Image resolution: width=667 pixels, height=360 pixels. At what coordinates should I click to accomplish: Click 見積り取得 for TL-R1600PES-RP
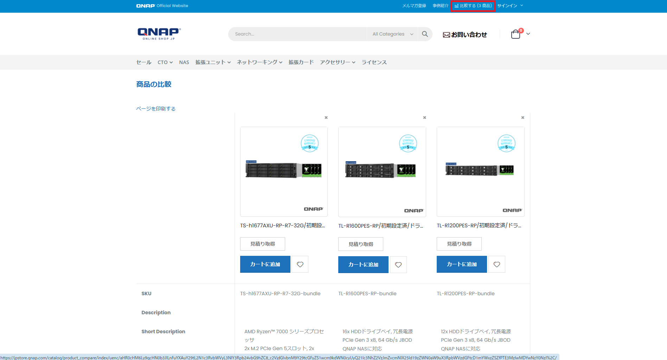pos(361,244)
